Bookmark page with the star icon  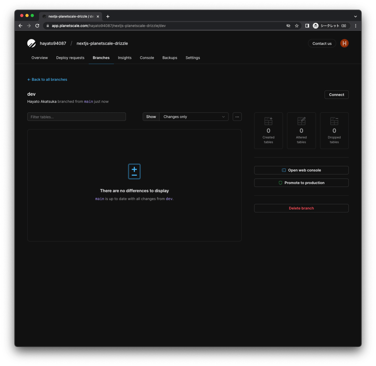coord(297,26)
